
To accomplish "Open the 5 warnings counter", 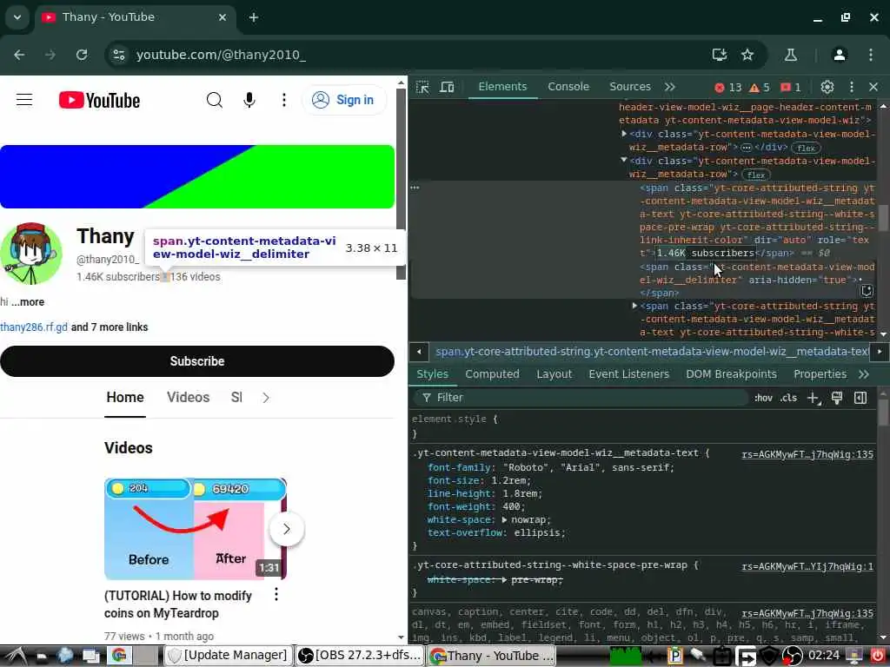I will click(x=760, y=88).
